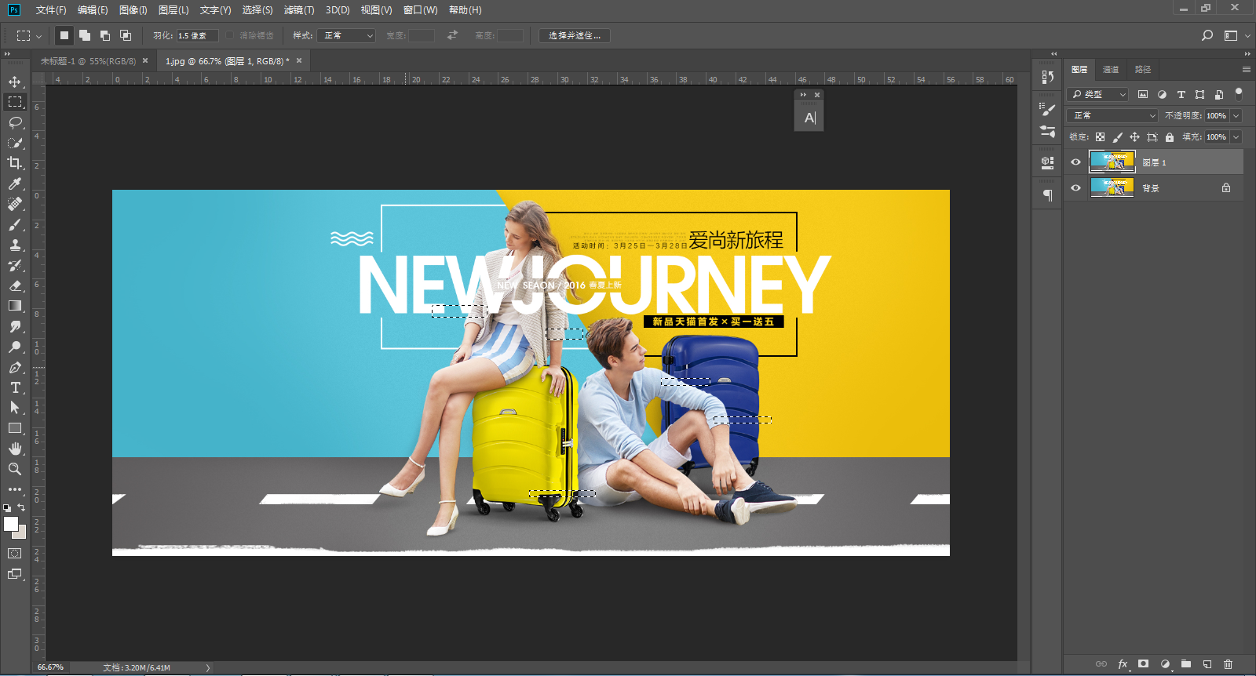The height and width of the screenshot is (676, 1256).
Task: Open the 滤镜(T) menu
Action: pyautogui.click(x=299, y=10)
